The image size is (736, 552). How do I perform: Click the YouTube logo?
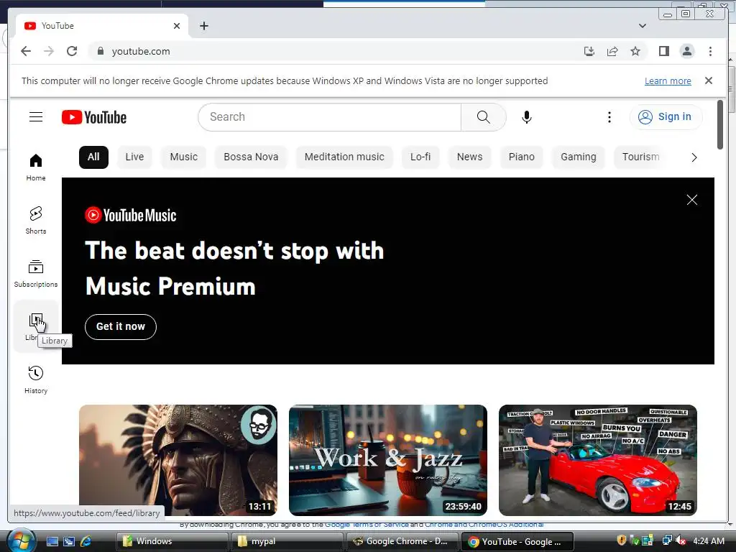(94, 117)
